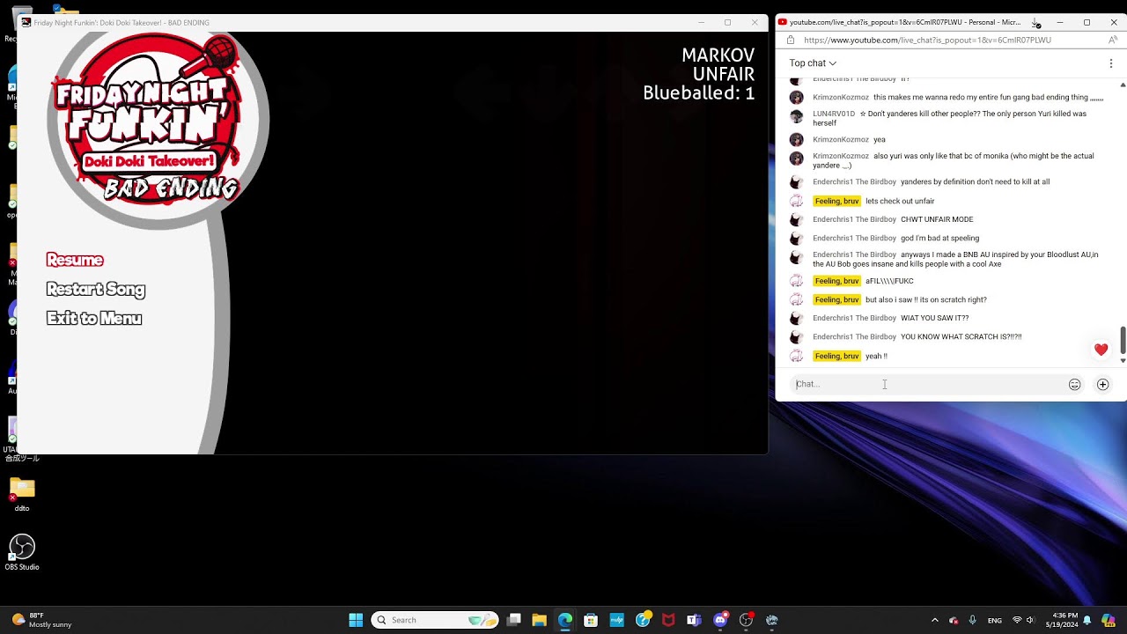Click the YouTube favicon in chat window title
Image resolution: width=1127 pixels, height=634 pixels.
[782, 22]
